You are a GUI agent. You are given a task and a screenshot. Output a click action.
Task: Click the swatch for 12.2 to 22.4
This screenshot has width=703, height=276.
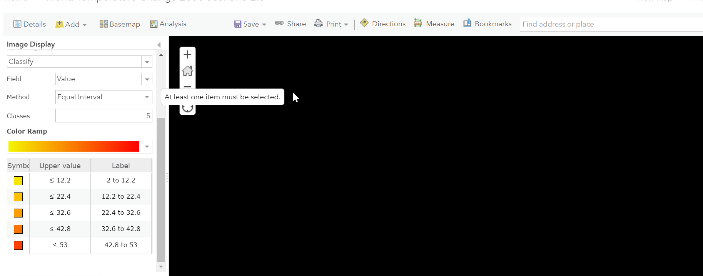[18, 197]
